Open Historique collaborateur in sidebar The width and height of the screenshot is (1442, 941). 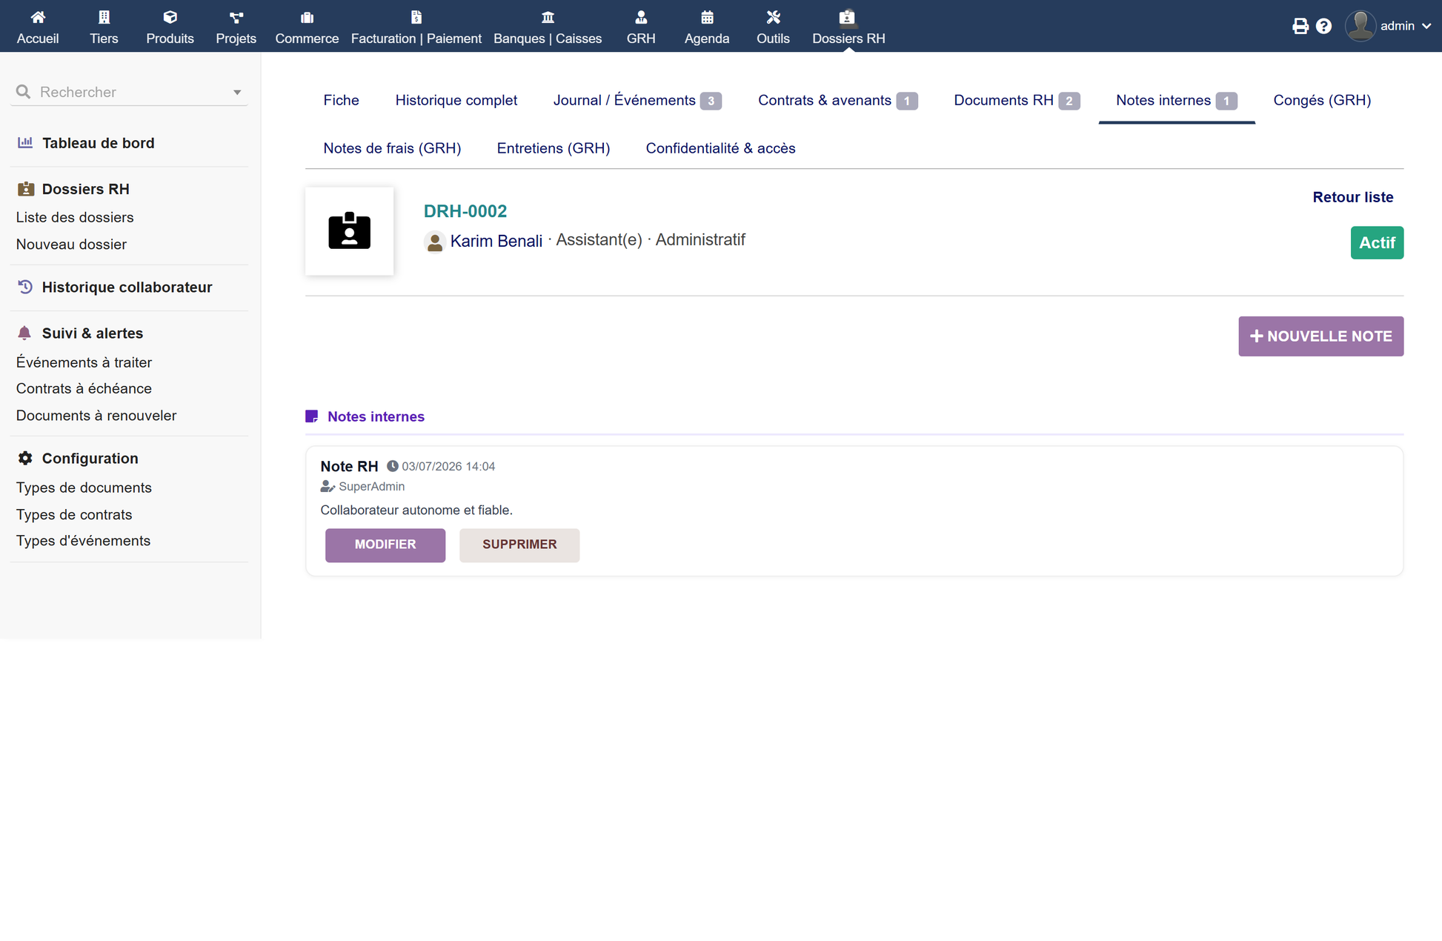127,287
